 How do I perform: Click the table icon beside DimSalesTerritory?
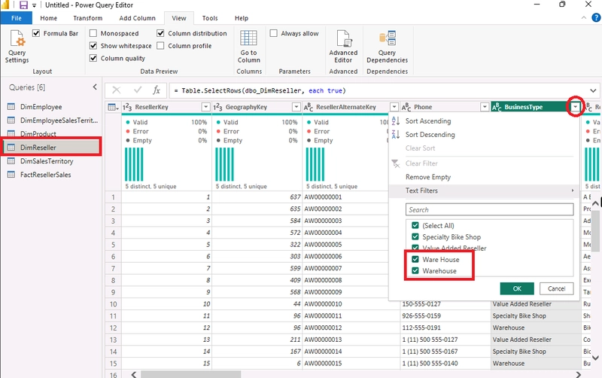[11, 161]
